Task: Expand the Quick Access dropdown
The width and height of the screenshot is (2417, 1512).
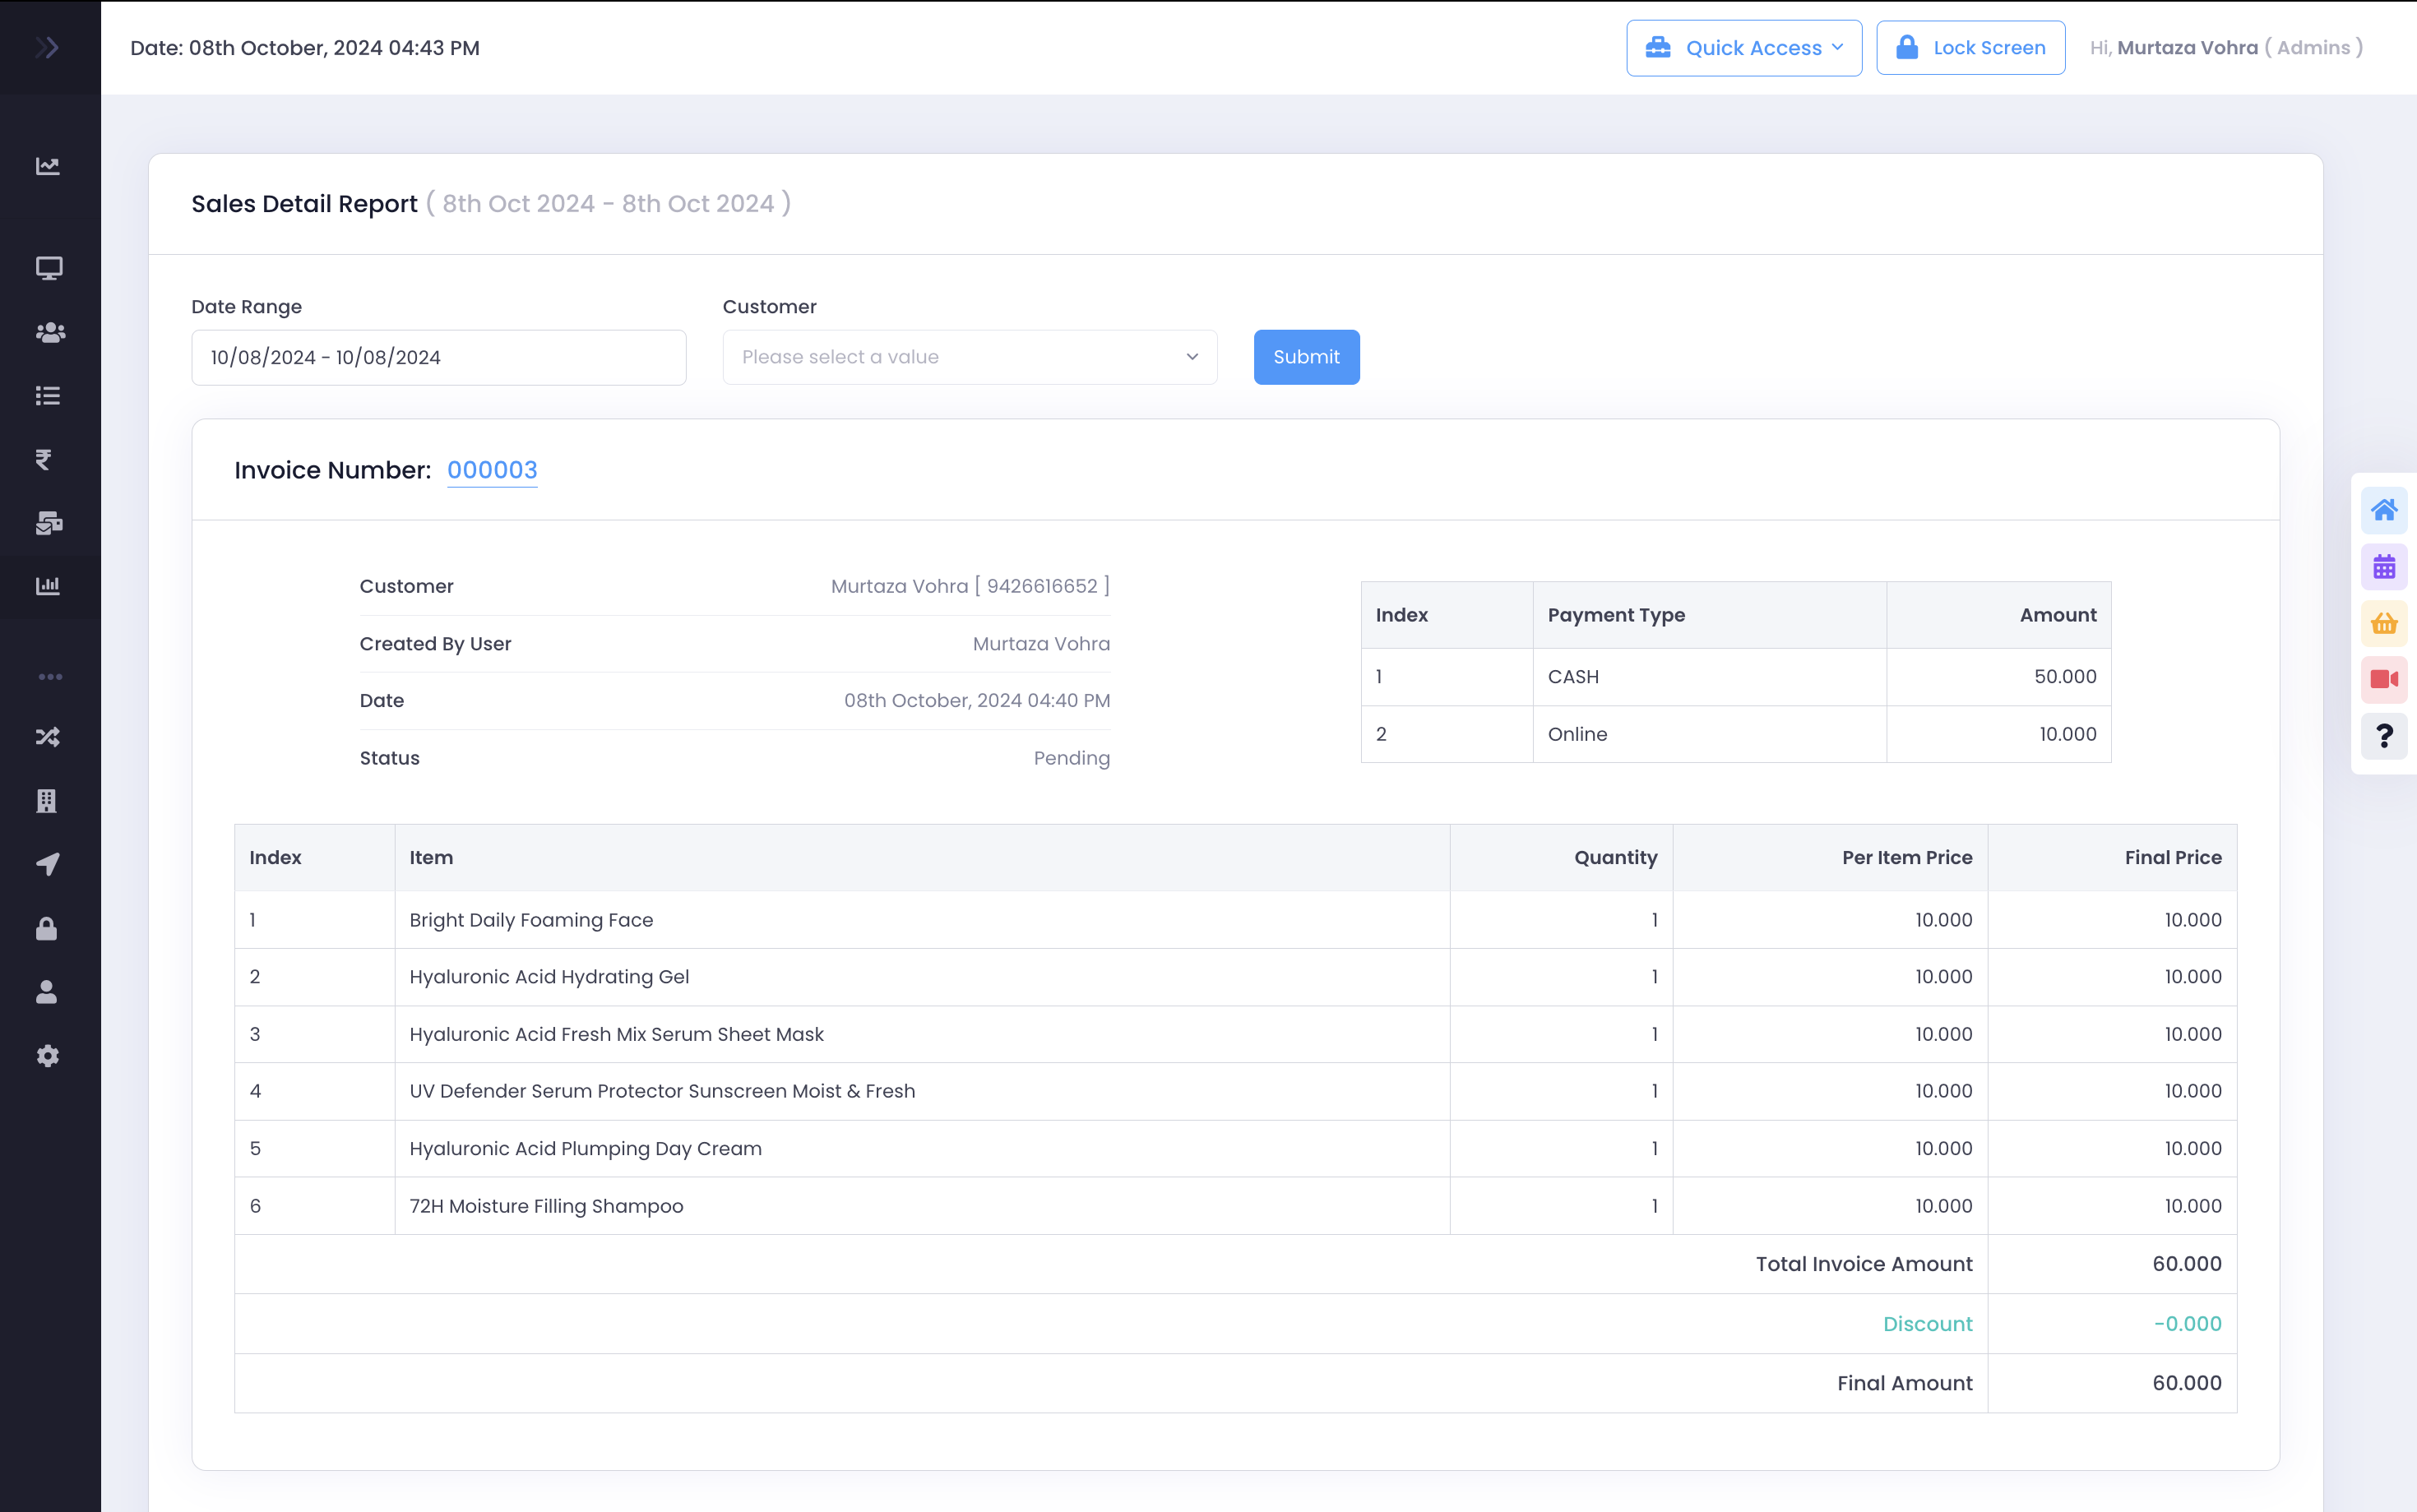Action: tap(1744, 48)
